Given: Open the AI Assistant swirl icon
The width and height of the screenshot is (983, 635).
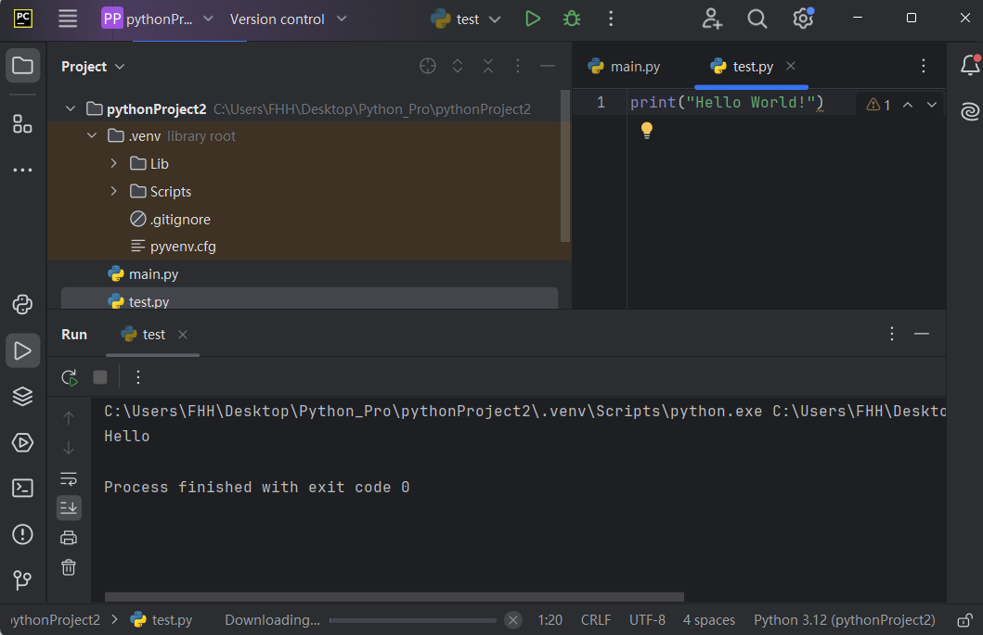Looking at the screenshot, I should tap(970, 112).
